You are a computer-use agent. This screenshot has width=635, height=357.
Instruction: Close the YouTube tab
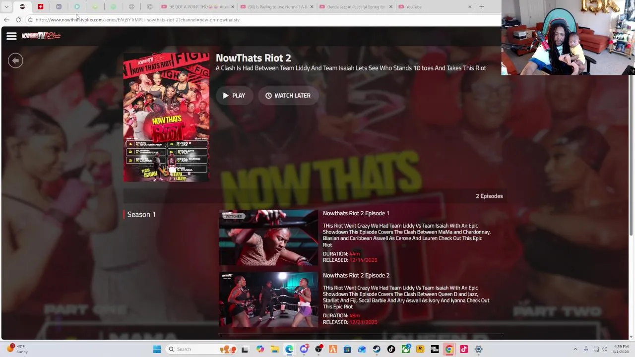pos(470,7)
